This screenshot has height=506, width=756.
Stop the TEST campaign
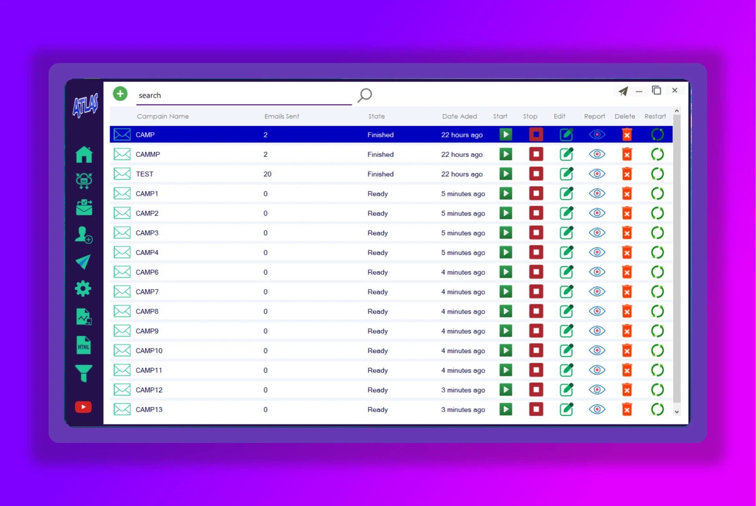point(536,174)
